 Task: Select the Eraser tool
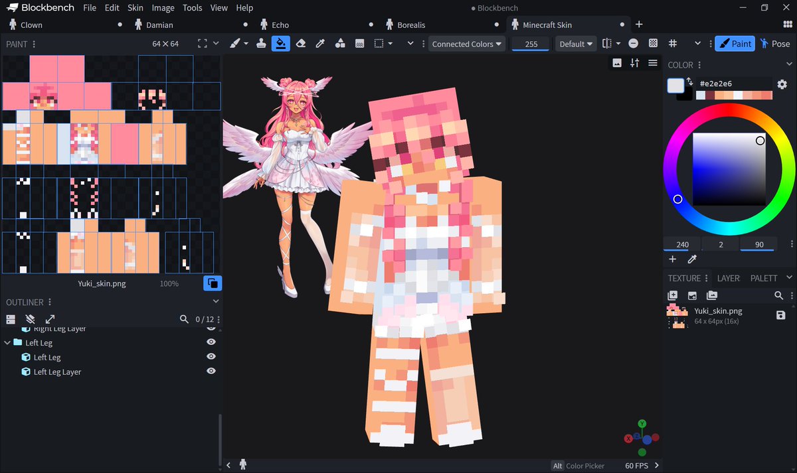point(301,44)
